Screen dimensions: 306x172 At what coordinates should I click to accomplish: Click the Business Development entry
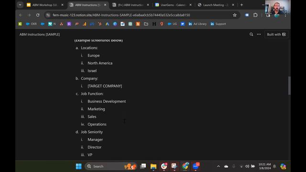107,101
